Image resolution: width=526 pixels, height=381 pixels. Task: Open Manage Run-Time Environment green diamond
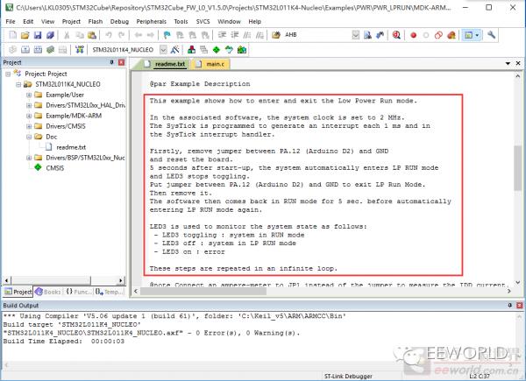[x=217, y=50]
